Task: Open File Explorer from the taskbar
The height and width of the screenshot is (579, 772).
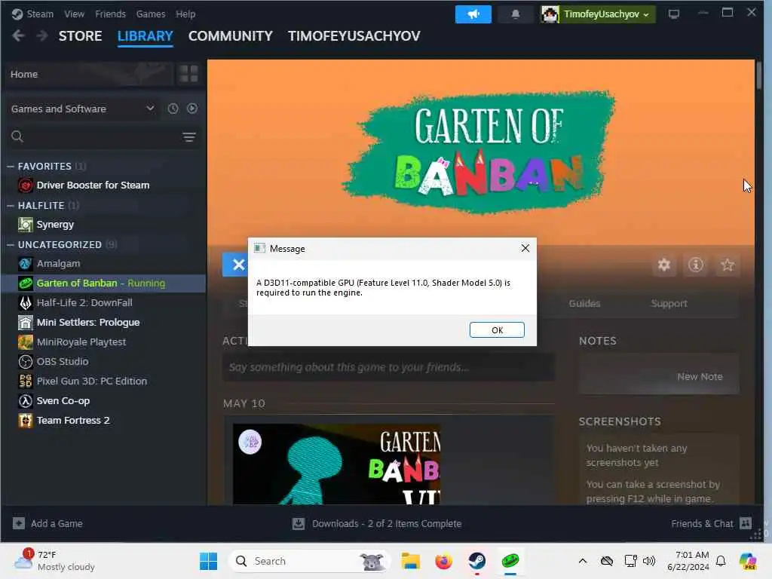Action: click(411, 561)
